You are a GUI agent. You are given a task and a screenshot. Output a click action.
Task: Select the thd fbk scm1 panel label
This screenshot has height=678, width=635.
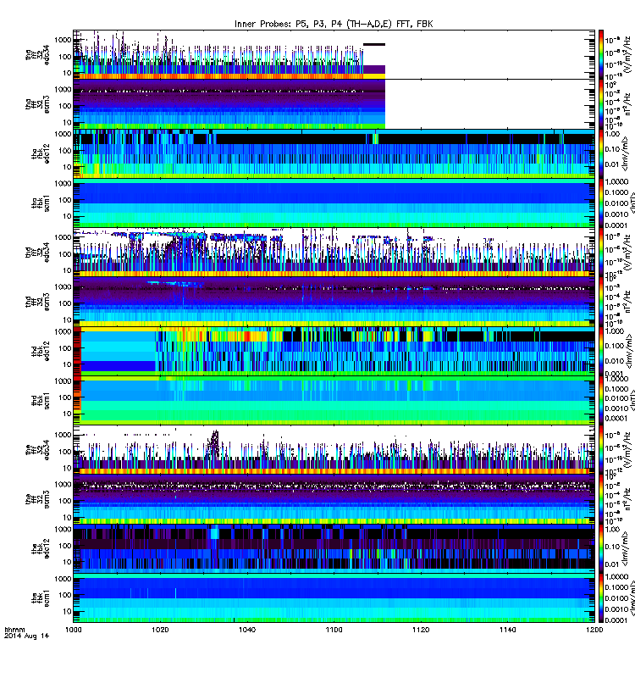41,401
